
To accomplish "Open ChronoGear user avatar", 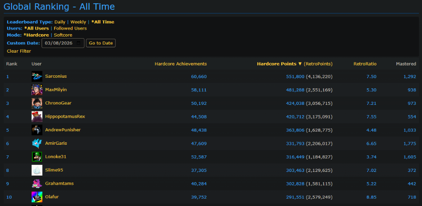I will point(37,103).
